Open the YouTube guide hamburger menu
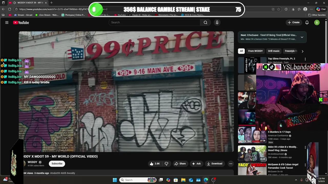Viewport: 328px width, 184px height. (7, 22)
